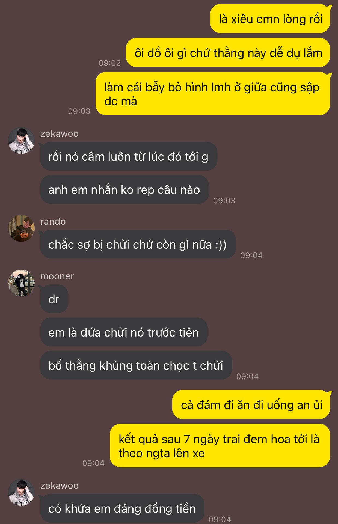Tap the short 'dr' message bubble
Screen dimensions: 338x524
[54, 299]
